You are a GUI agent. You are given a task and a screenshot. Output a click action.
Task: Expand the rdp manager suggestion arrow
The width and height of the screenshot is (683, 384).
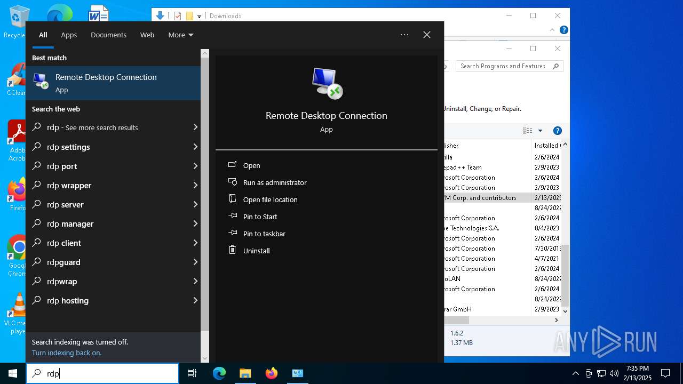pyautogui.click(x=195, y=223)
